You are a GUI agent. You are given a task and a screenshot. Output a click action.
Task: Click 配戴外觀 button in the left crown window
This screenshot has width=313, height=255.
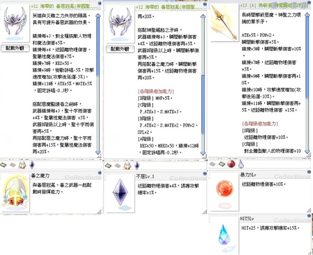[15, 48]
